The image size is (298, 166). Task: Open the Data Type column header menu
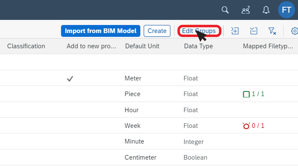pyautogui.click(x=198, y=46)
